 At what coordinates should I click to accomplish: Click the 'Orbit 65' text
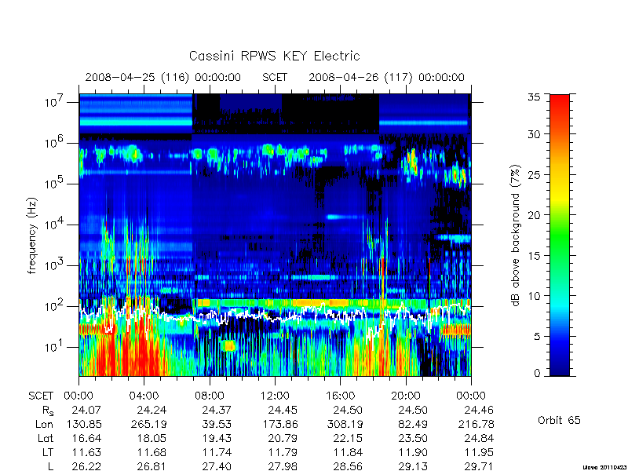pos(559,420)
